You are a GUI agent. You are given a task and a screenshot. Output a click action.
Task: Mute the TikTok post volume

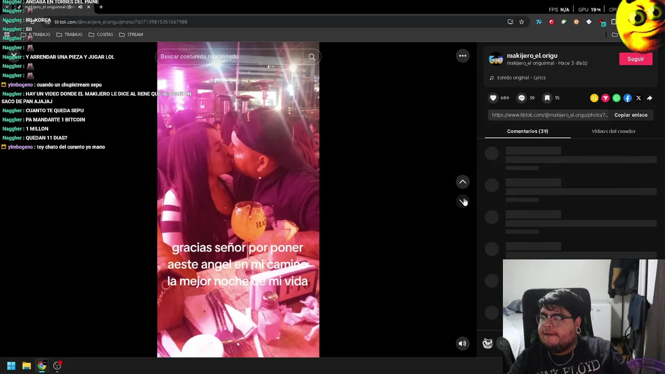pyautogui.click(x=462, y=343)
